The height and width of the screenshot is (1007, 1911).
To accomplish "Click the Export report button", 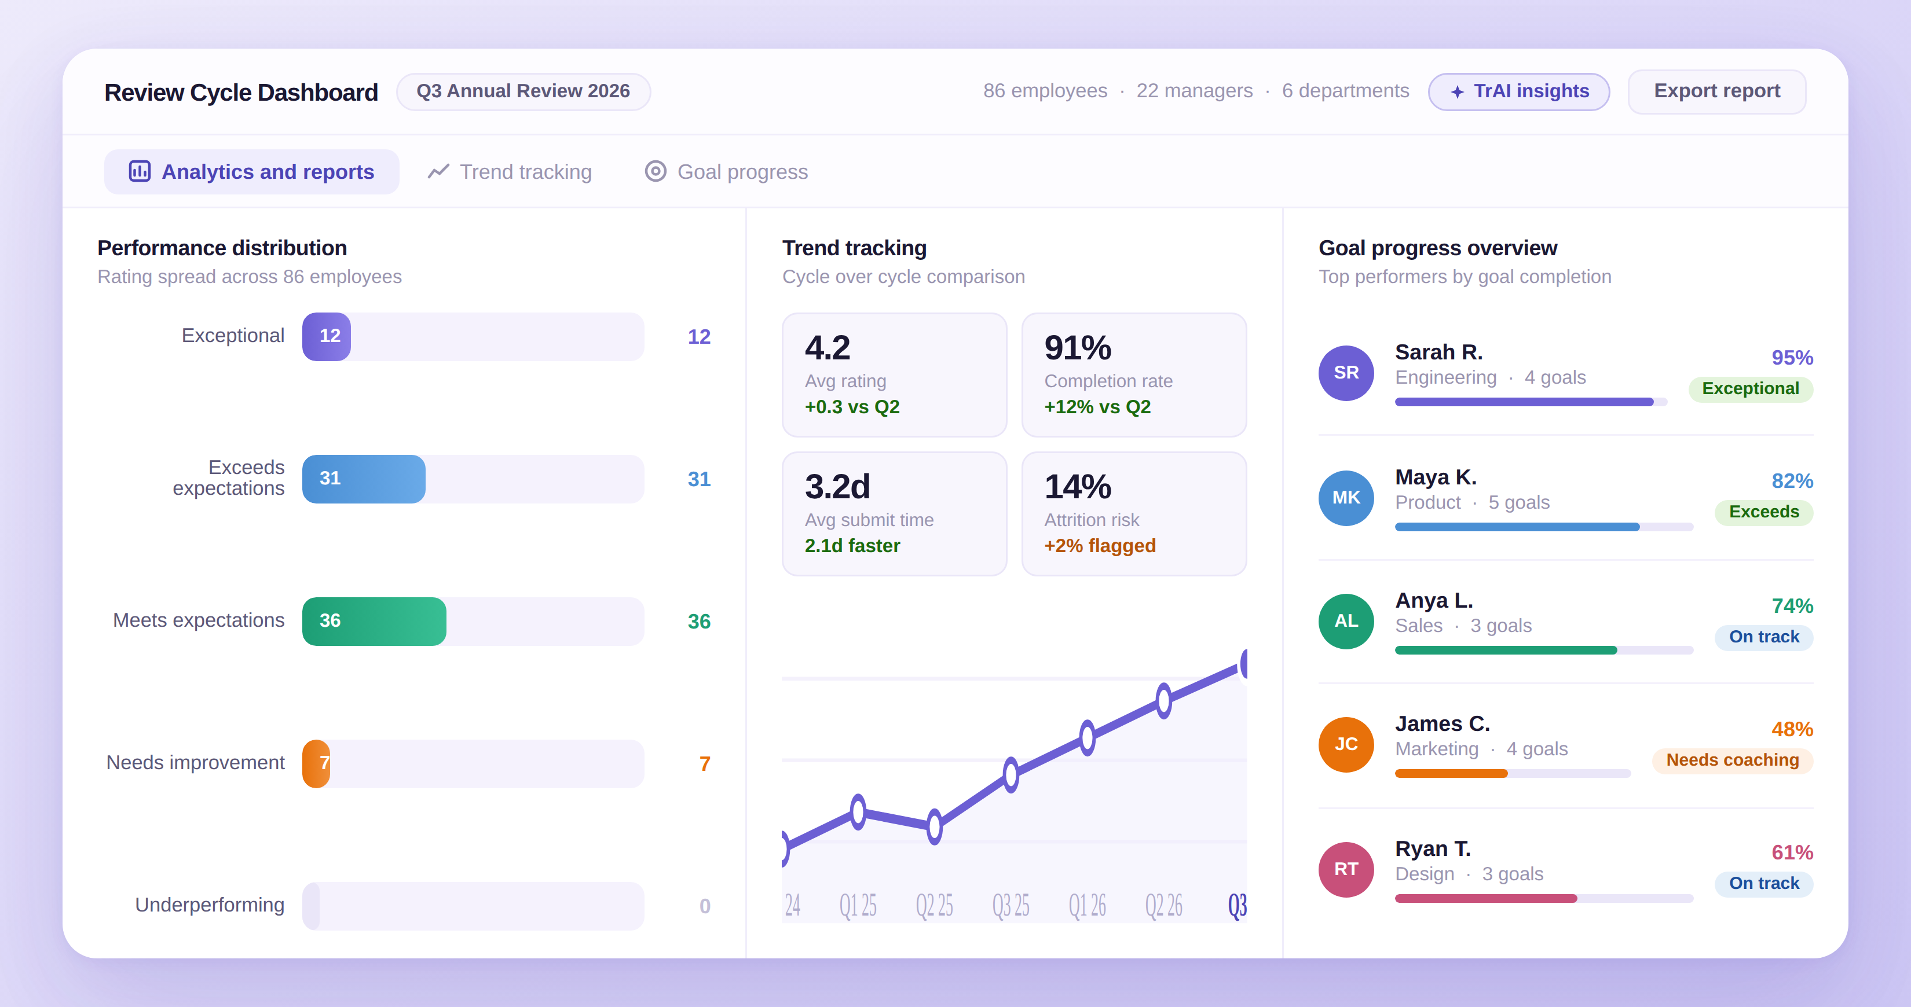I will [x=1716, y=91].
